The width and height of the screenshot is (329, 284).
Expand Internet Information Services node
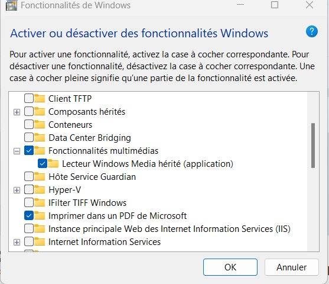(x=17, y=243)
